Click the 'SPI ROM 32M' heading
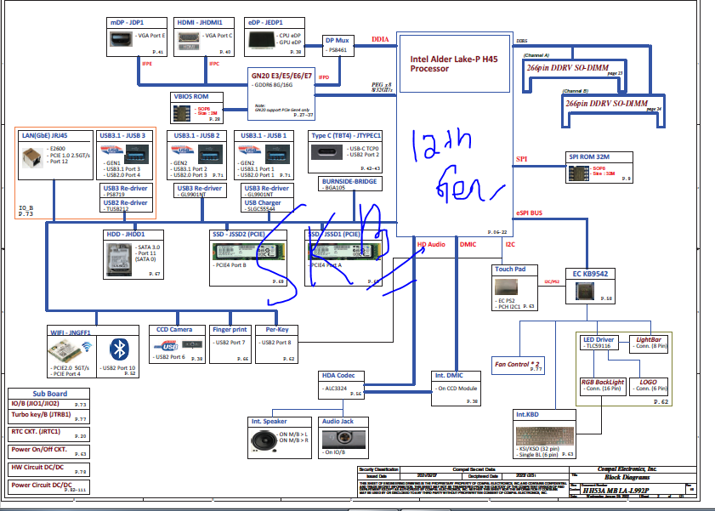This screenshot has width=715, height=511. [589, 156]
